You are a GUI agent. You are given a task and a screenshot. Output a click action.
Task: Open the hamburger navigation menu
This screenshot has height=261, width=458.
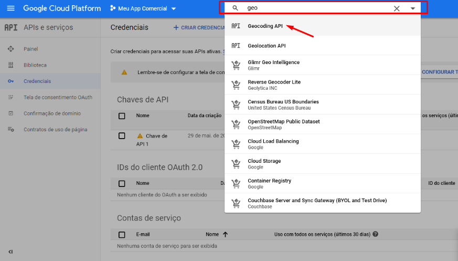point(11,8)
